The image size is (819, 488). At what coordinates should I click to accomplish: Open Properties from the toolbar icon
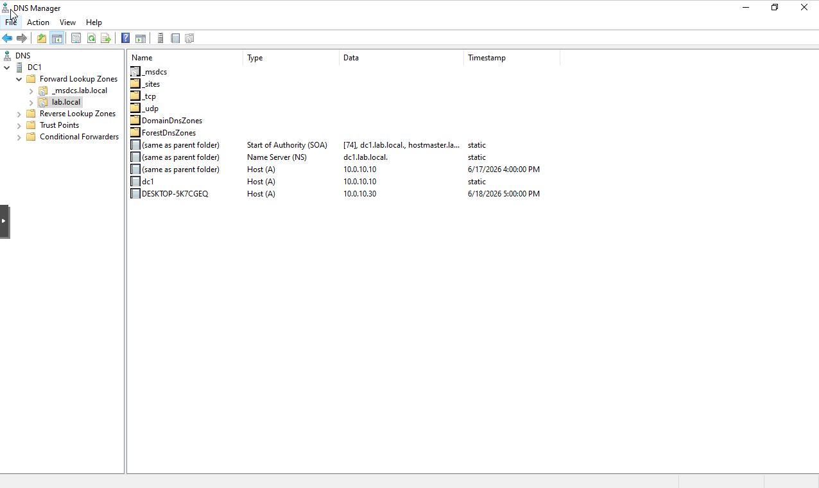click(x=76, y=39)
